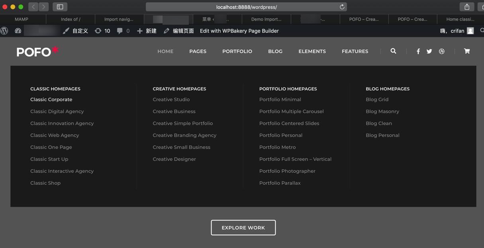Click the WordPress logo in admin bar
This screenshot has width=484, height=248.
(x=4, y=31)
